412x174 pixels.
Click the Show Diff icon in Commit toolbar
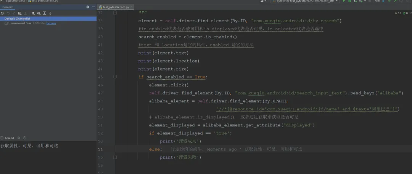coord(14,13)
